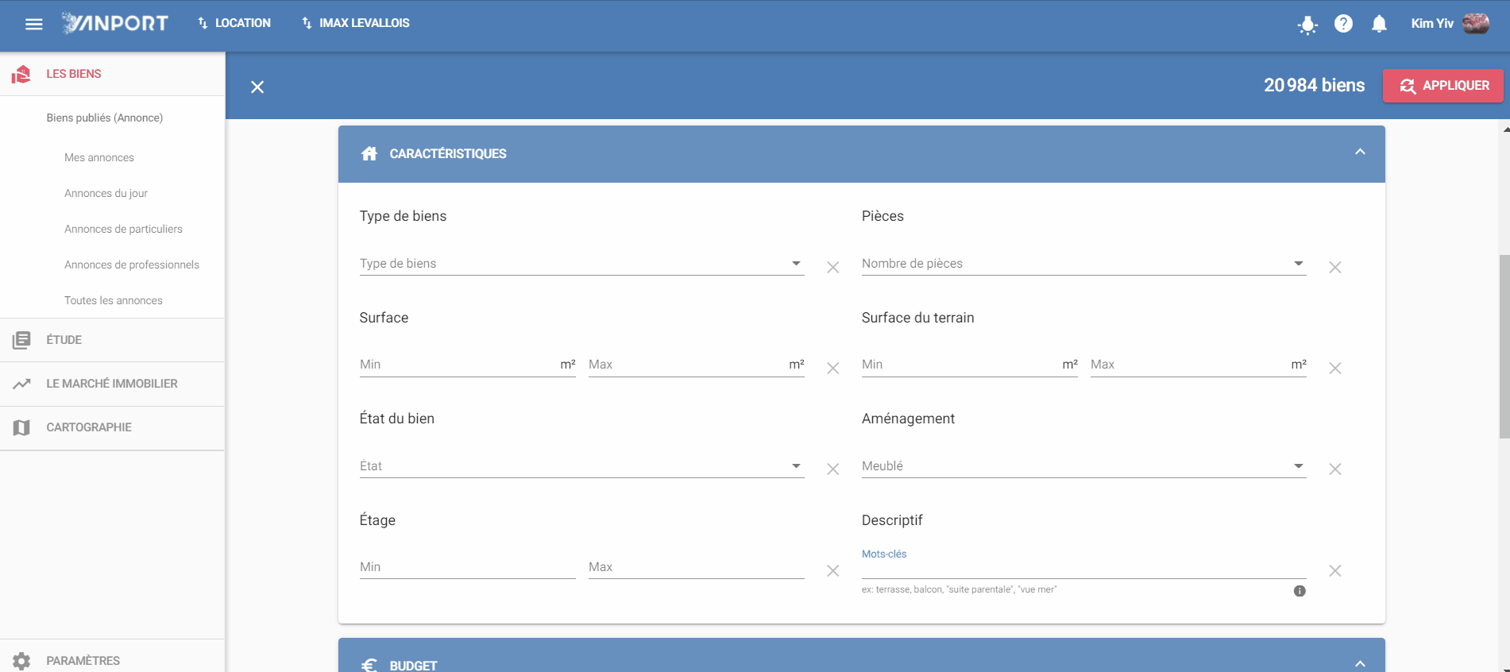Open the help question mark icon
Screen dimensions: 1510x672
(1343, 24)
